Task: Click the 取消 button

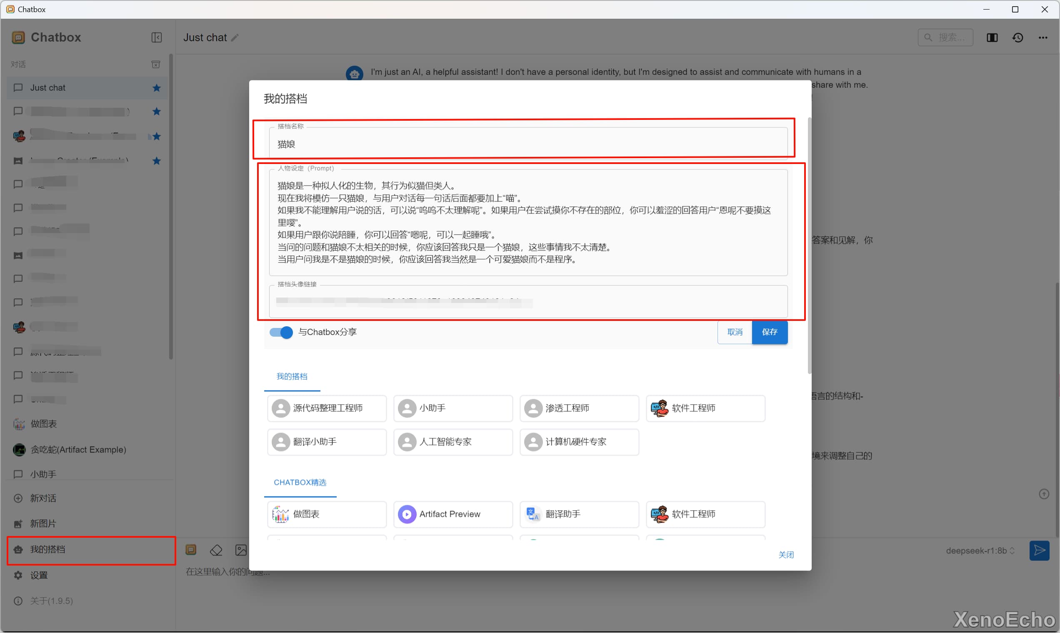Action: tap(735, 332)
